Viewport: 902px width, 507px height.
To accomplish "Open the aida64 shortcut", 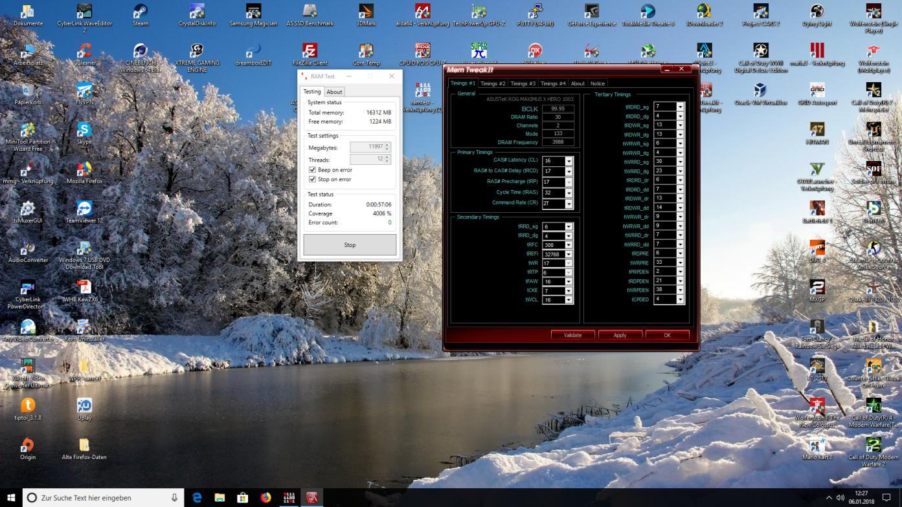I will (x=422, y=14).
